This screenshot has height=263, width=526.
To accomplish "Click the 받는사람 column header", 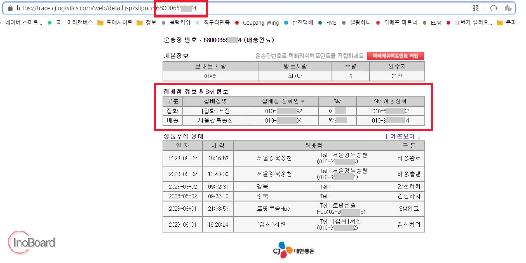I will pos(295,67).
